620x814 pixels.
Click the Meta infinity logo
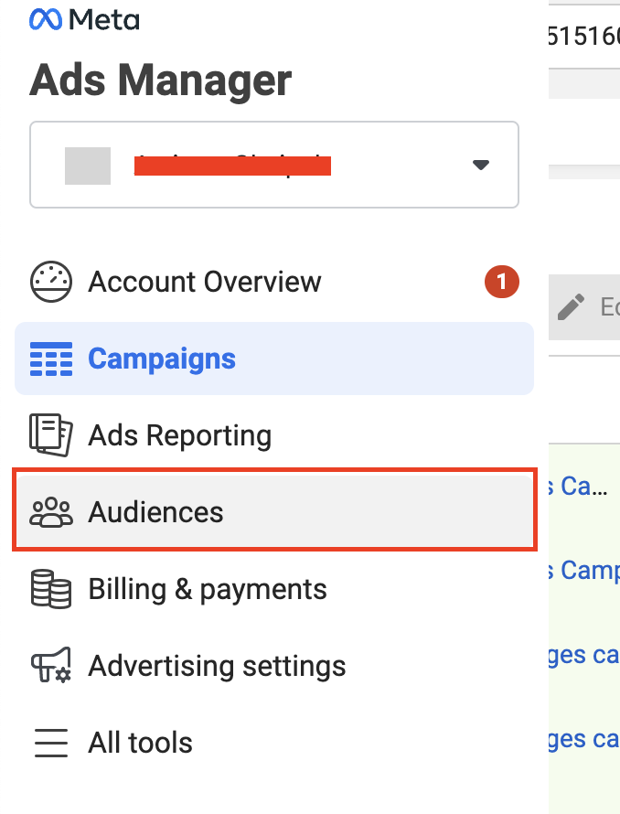click(46, 19)
